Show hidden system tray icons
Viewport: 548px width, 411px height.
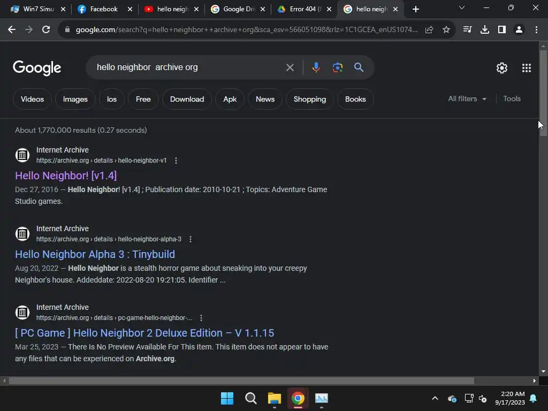pyautogui.click(x=435, y=398)
